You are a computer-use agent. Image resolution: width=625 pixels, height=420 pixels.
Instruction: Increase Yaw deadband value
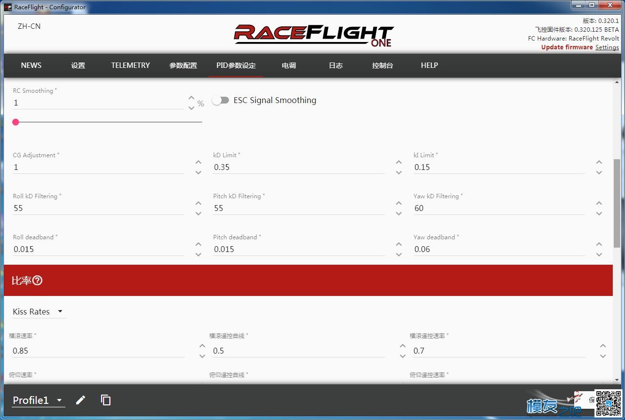pos(599,244)
